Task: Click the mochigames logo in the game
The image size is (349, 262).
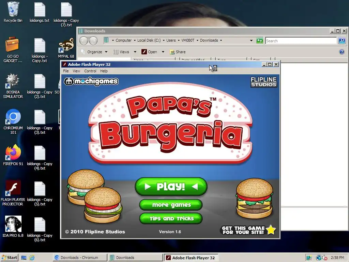Action: [91, 82]
